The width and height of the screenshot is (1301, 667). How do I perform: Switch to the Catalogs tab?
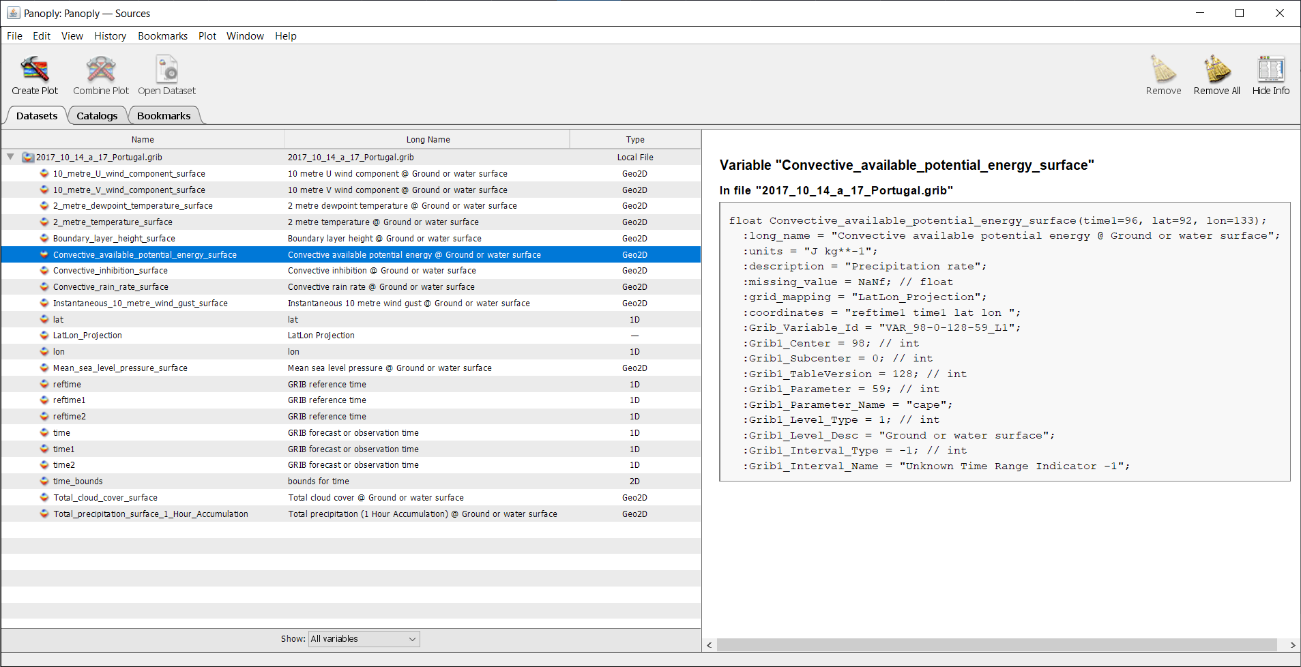tap(97, 115)
